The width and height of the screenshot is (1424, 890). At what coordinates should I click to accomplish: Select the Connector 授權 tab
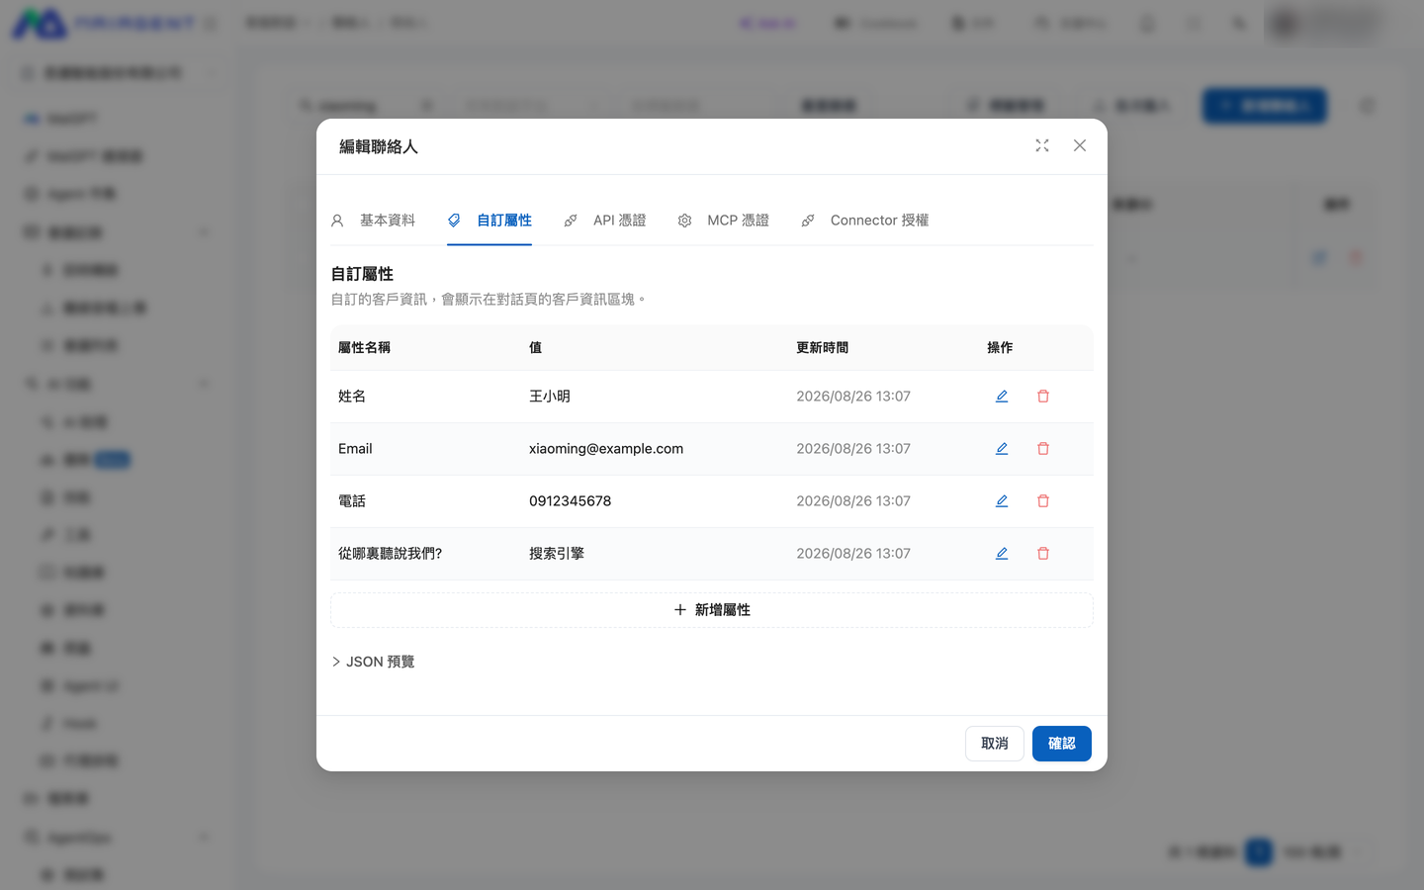[x=864, y=221]
